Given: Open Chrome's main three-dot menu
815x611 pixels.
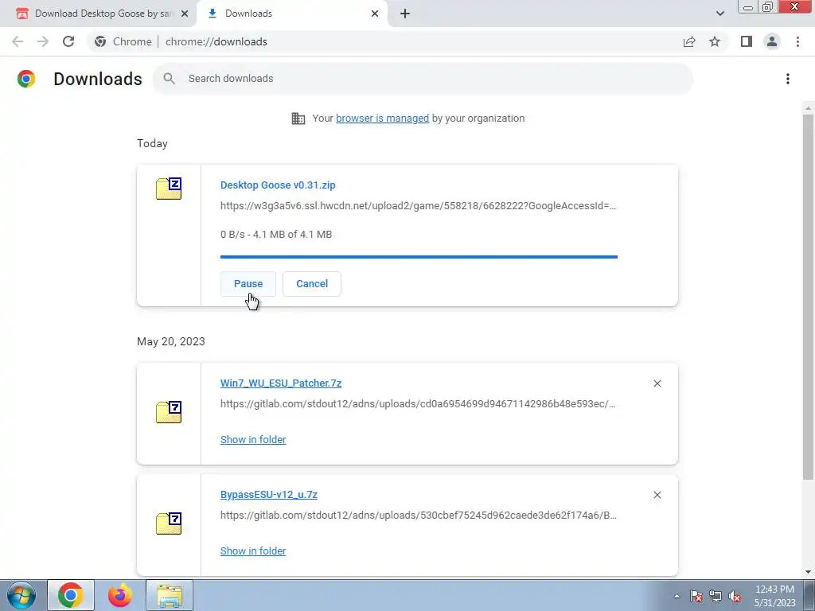Looking at the screenshot, I should (x=797, y=41).
